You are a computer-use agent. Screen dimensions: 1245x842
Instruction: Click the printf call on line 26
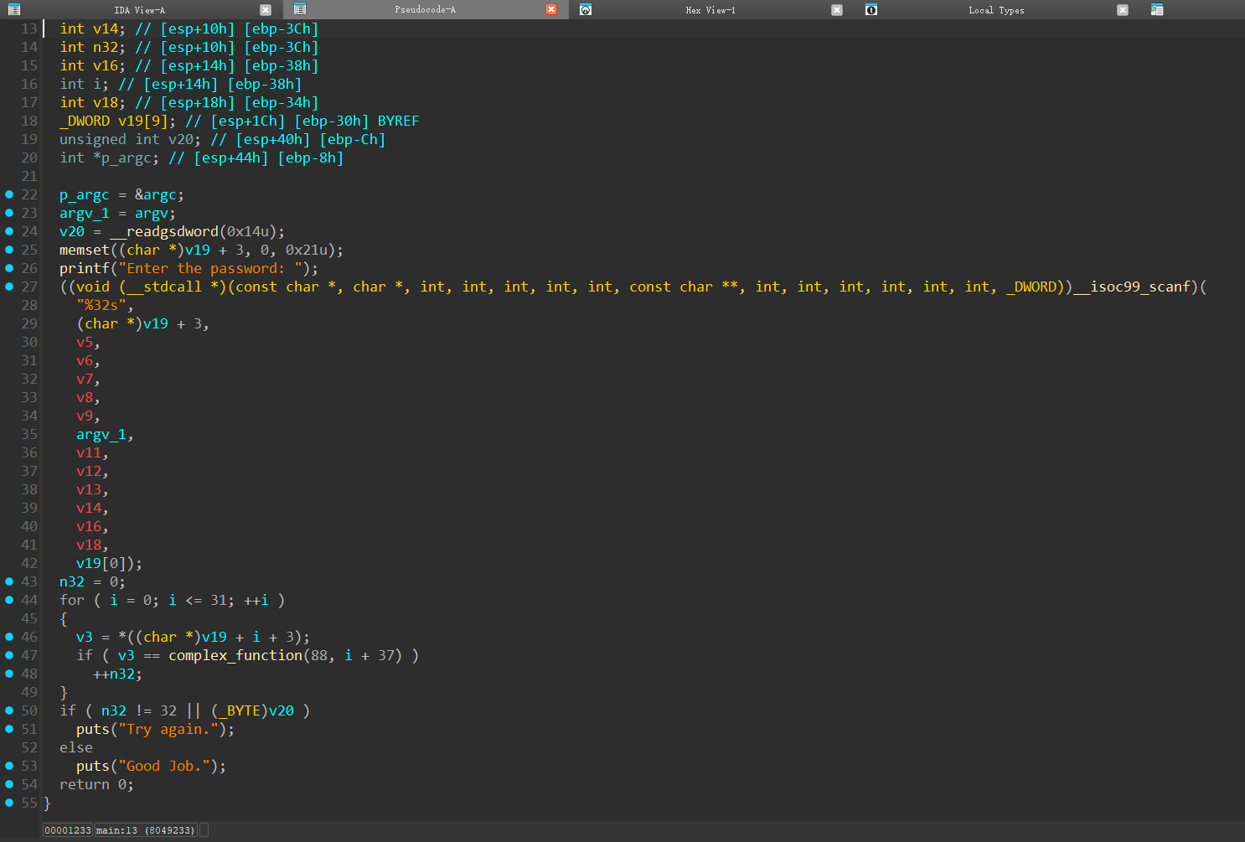click(85, 268)
